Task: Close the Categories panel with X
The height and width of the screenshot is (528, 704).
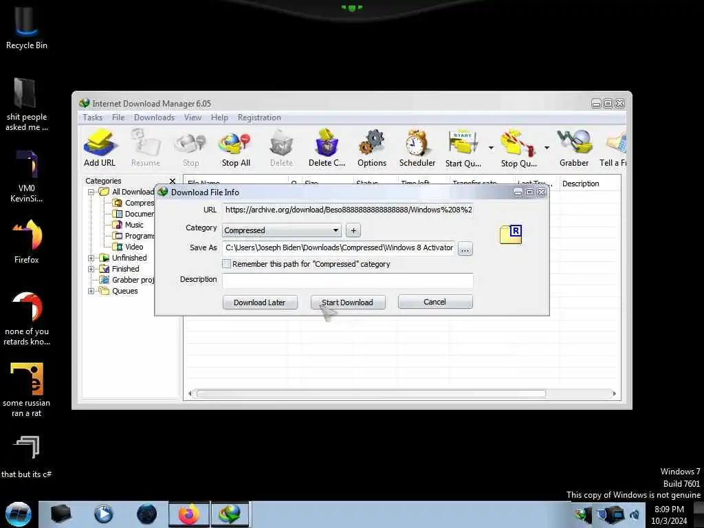Action: point(173,181)
